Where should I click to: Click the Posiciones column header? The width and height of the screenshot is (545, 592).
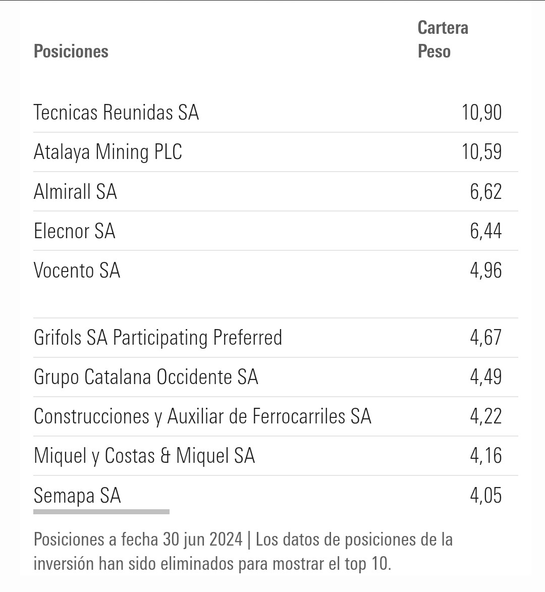(x=71, y=51)
